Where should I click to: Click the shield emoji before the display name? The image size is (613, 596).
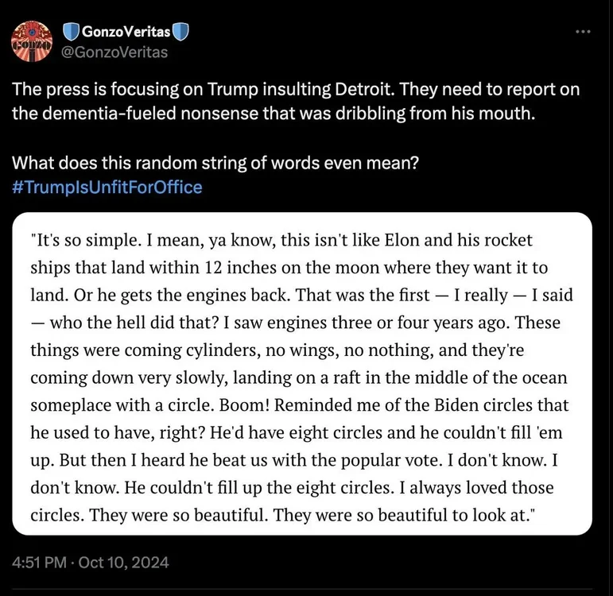point(72,33)
